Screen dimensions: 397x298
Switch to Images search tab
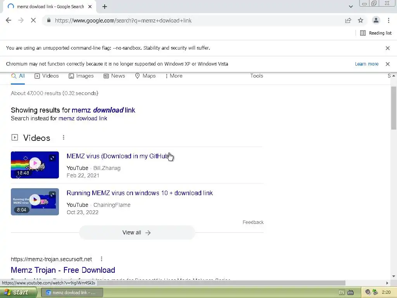[x=81, y=76]
